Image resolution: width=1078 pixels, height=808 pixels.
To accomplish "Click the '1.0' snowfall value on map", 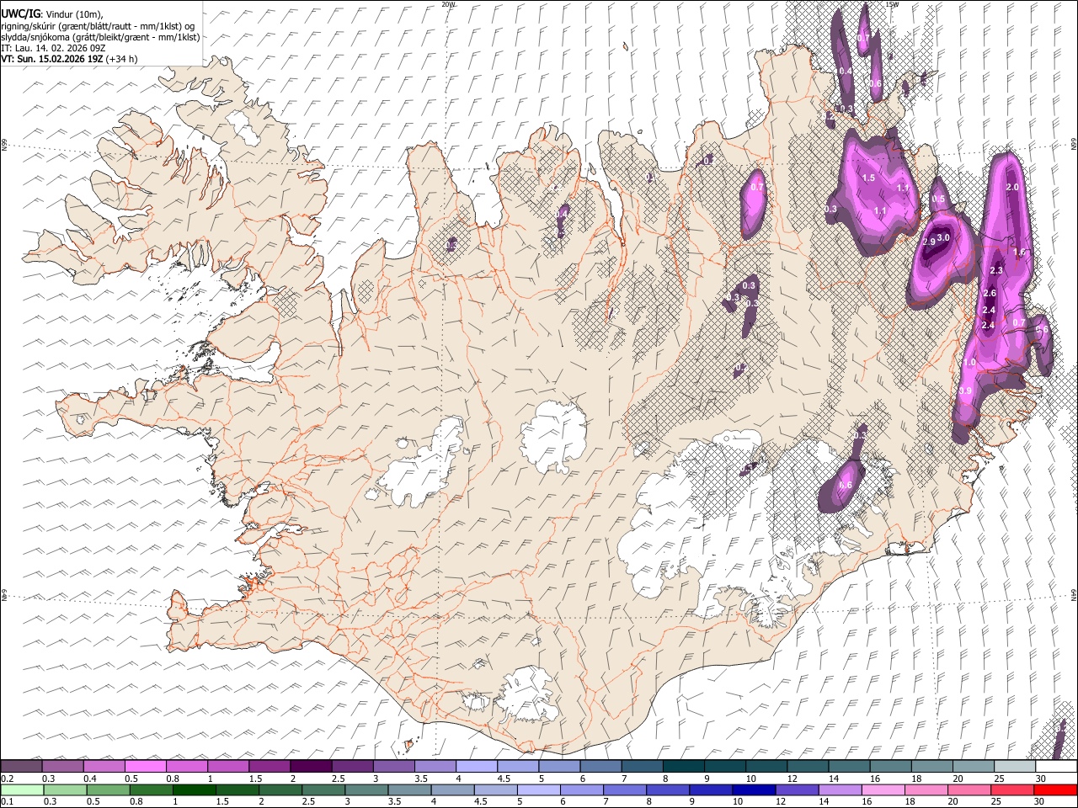I will tap(969, 363).
